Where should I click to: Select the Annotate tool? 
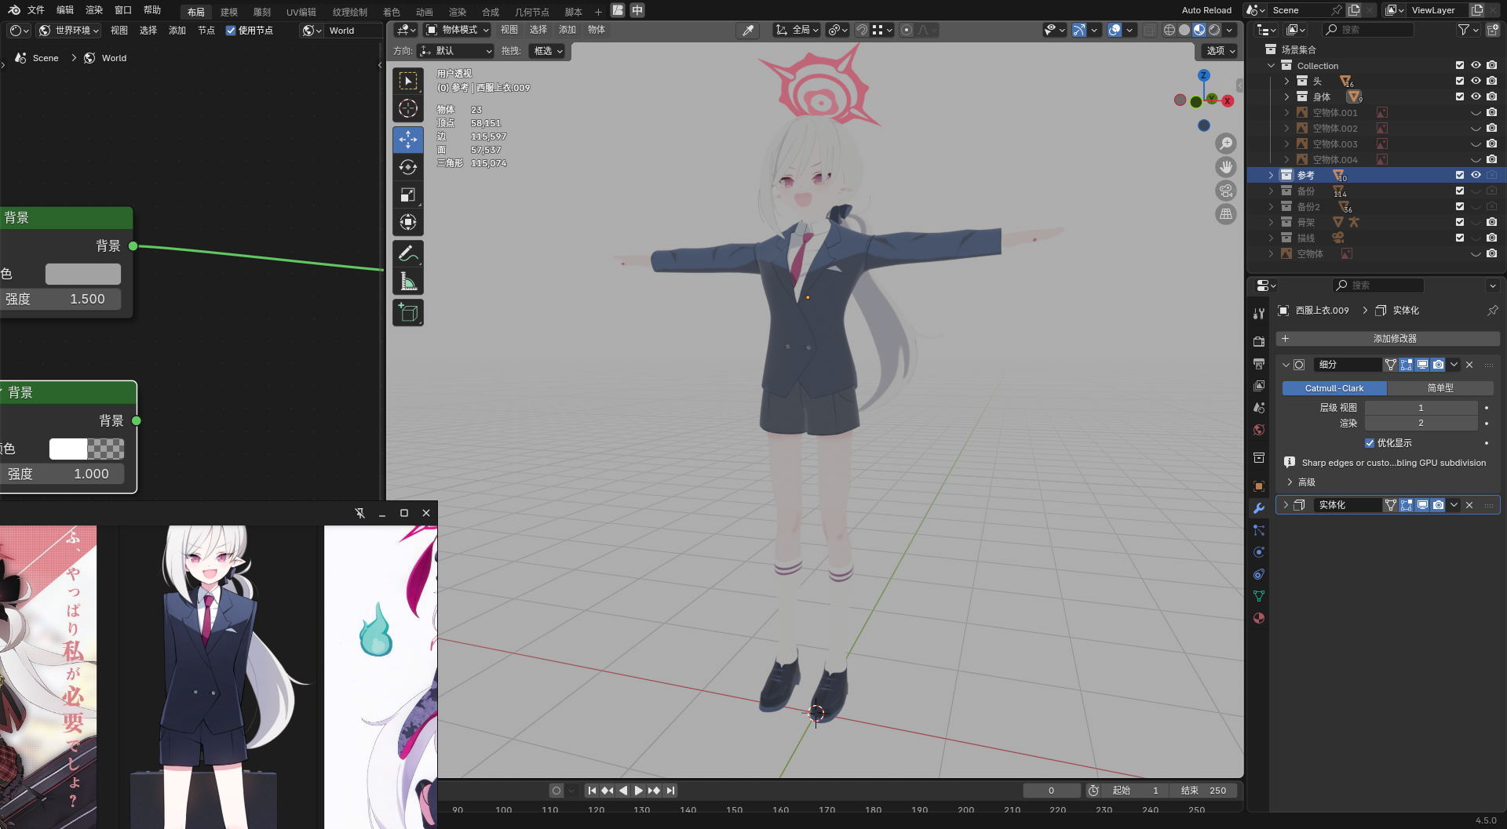pos(408,253)
